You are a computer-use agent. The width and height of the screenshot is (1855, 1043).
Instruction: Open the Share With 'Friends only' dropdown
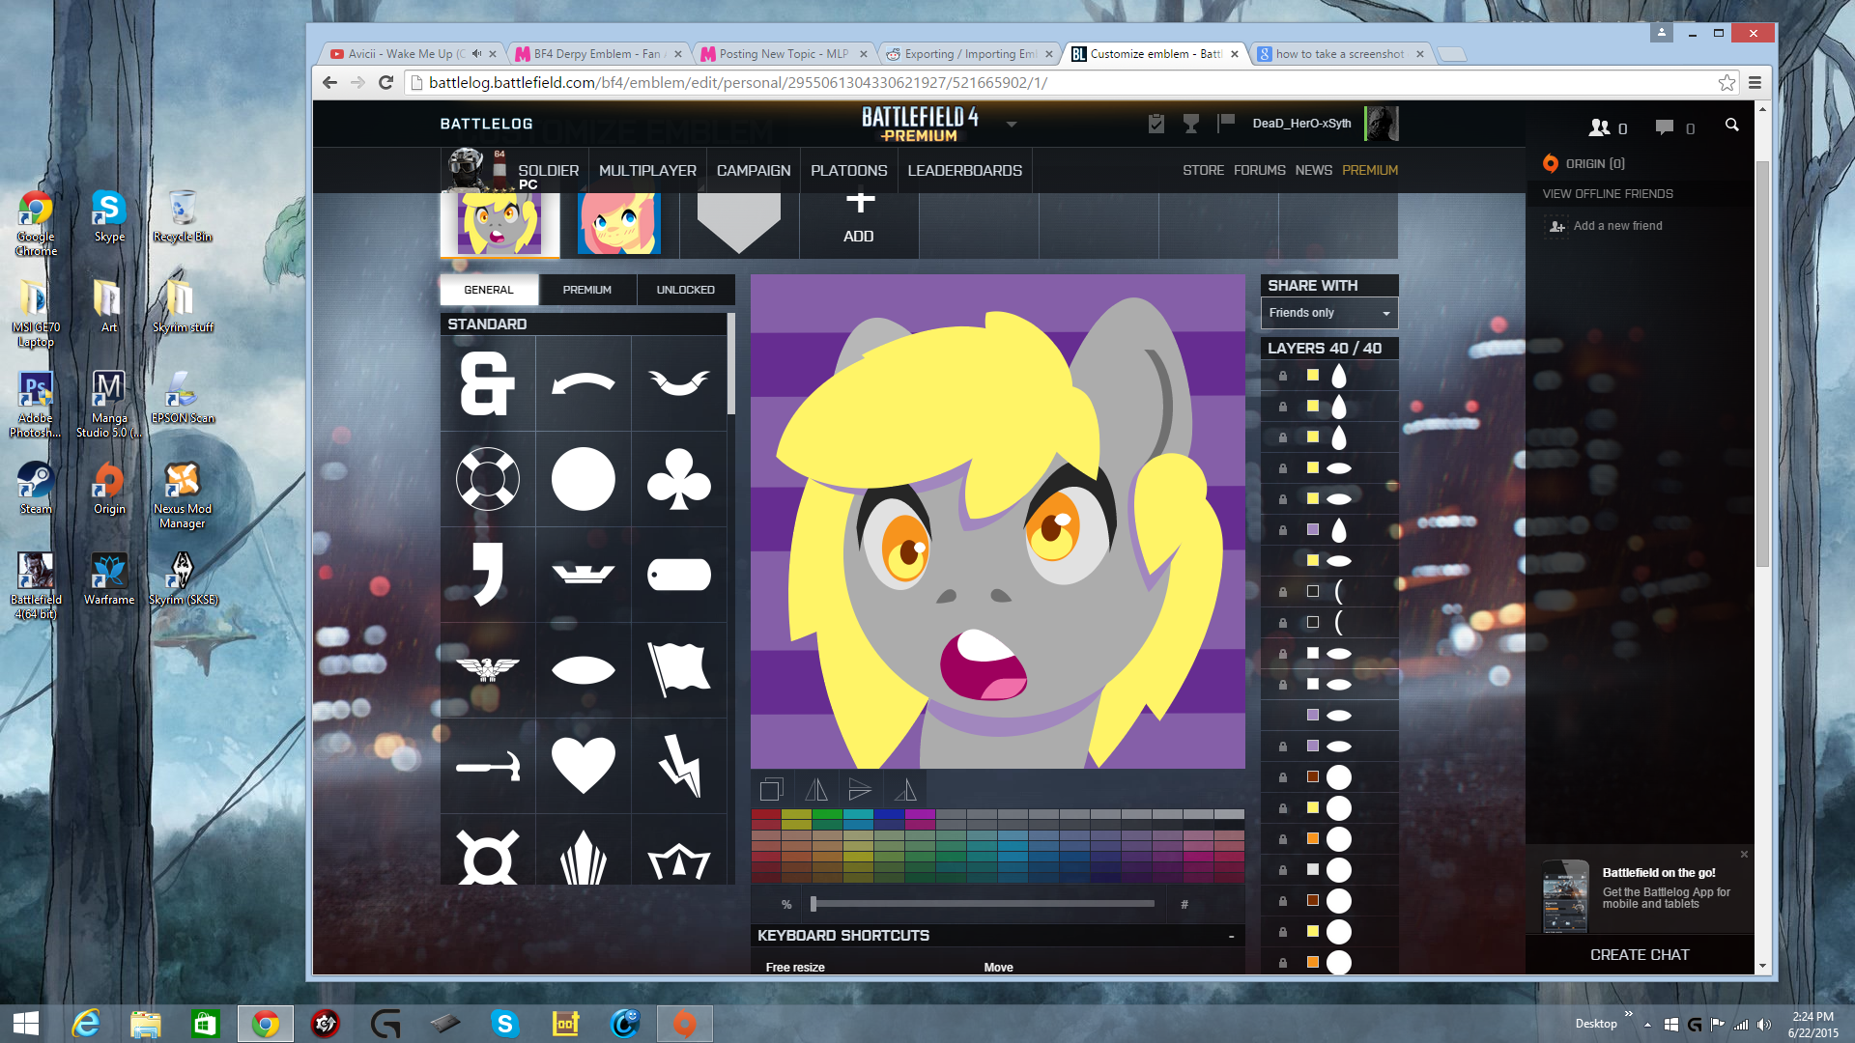pyautogui.click(x=1328, y=313)
